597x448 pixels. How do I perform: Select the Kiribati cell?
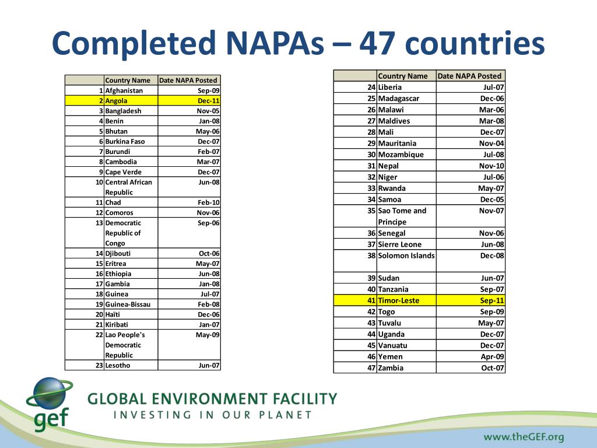pyautogui.click(x=131, y=324)
